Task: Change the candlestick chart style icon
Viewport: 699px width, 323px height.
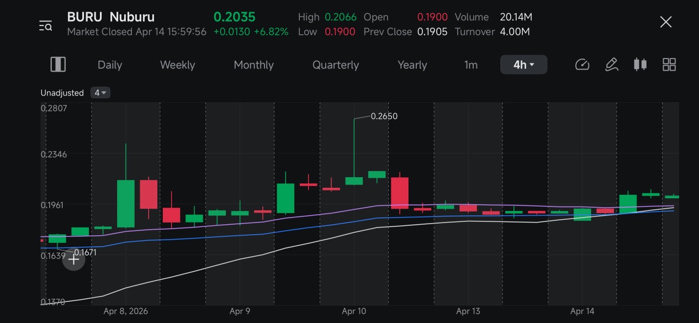Action: point(640,65)
